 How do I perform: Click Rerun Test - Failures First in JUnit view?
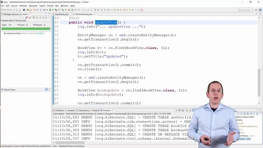37,17
